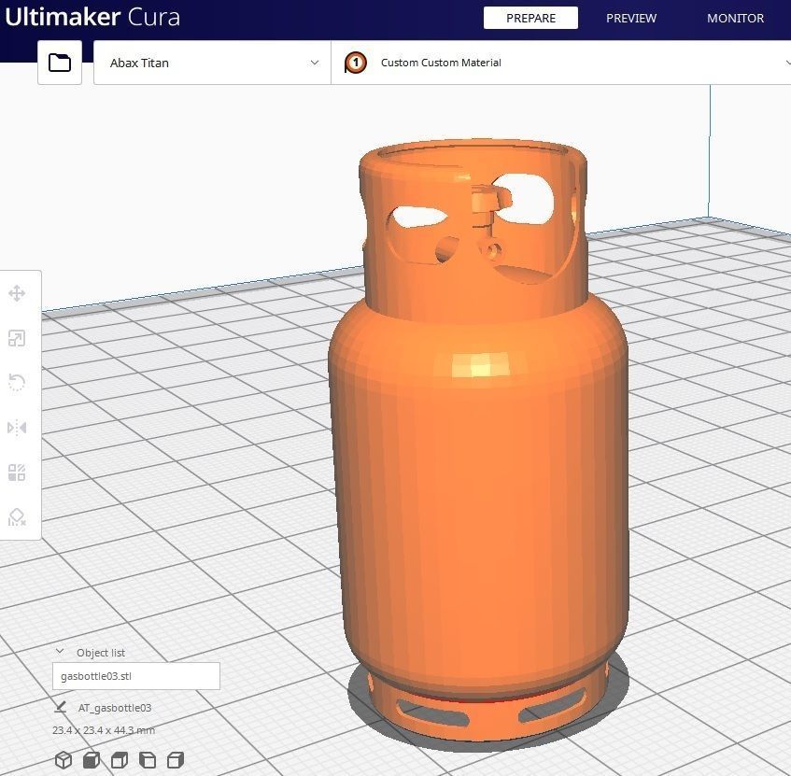The image size is (791, 776).
Task: Click the AT_gasbottle03 job name
Action: pyautogui.click(x=115, y=708)
